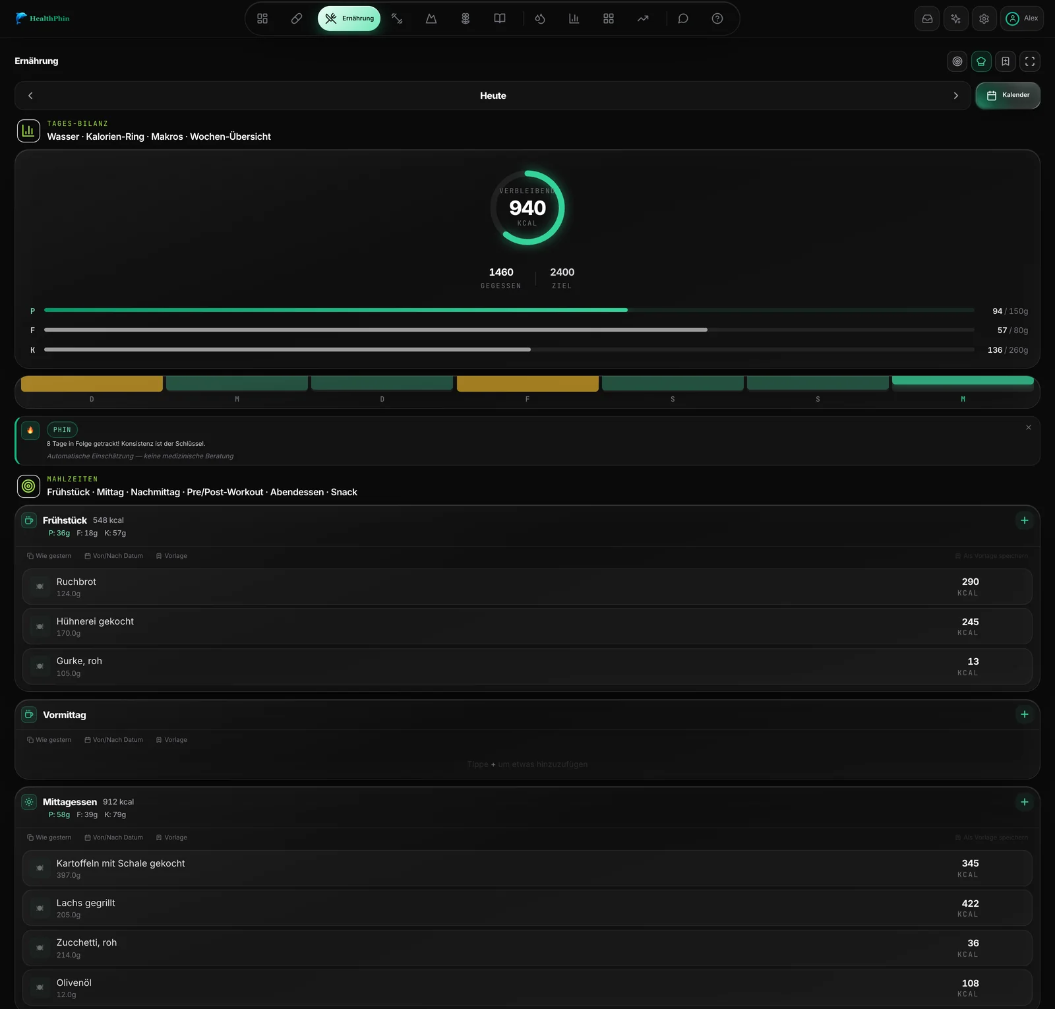
Task: Go to next day with right chevron
Action: tap(956, 96)
